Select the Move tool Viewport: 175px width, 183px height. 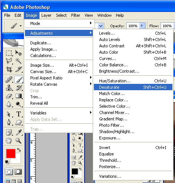click(19, 53)
